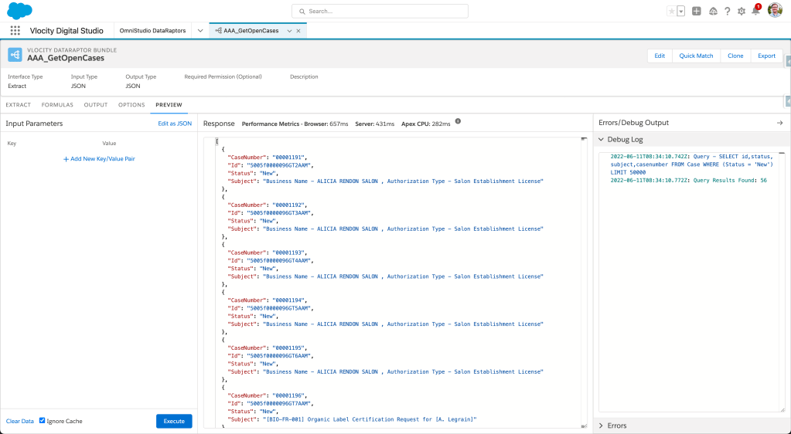
Task: Open the favorites list dropdown arrow
Action: tap(680, 11)
